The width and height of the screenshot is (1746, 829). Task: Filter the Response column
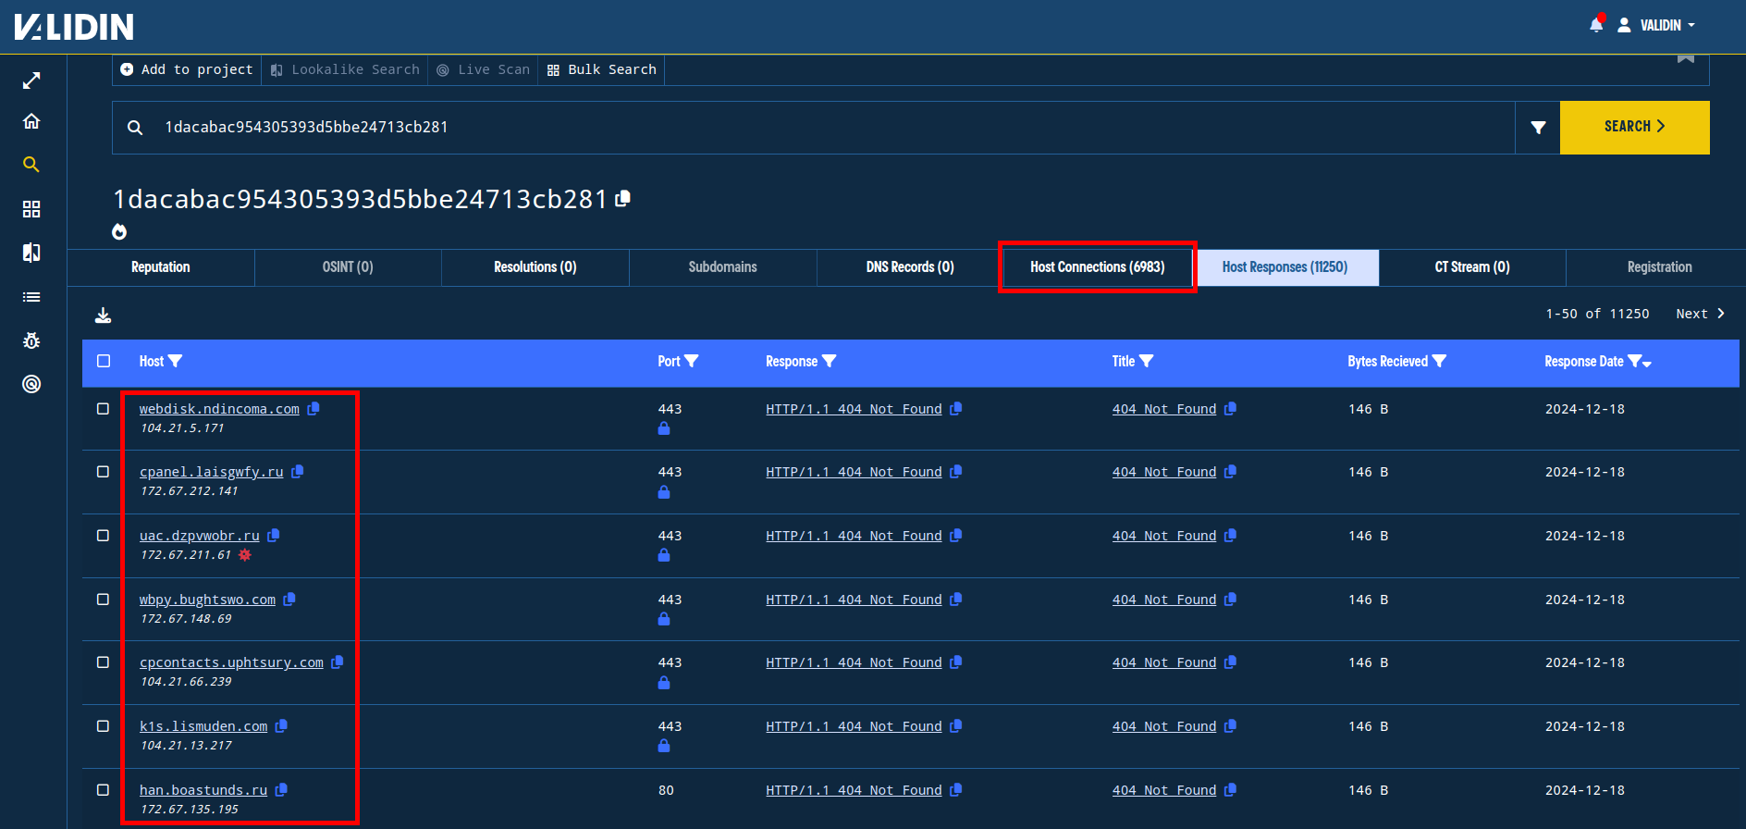click(x=830, y=361)
